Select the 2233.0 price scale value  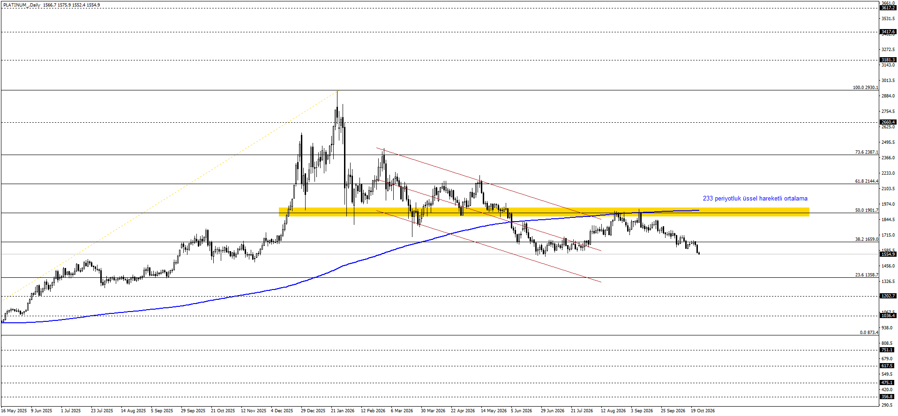click(888, 173)
